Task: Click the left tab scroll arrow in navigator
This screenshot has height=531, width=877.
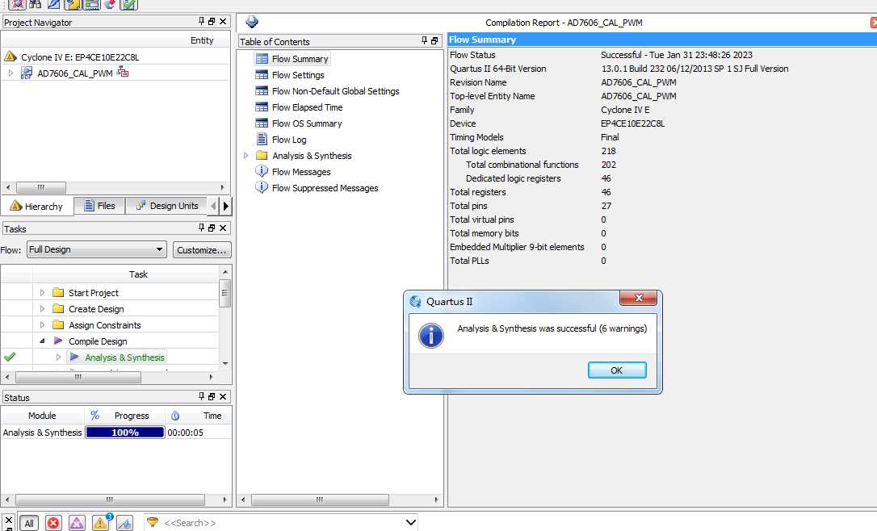Action: [x=213, y=206]
